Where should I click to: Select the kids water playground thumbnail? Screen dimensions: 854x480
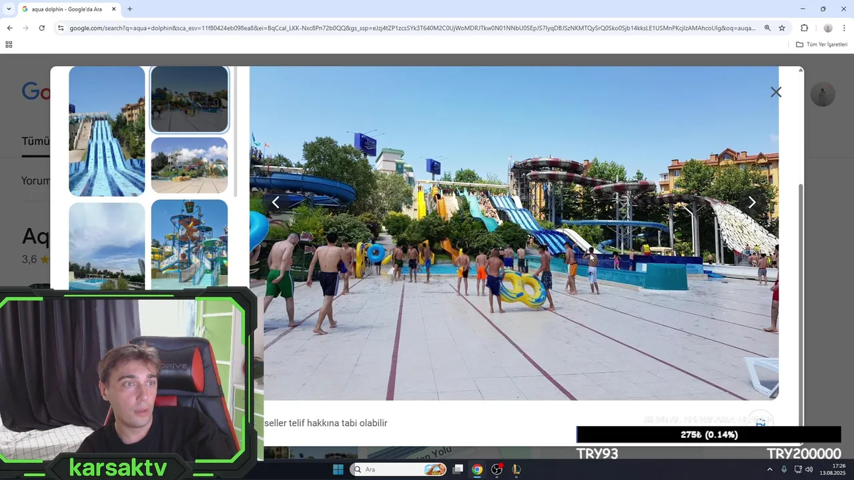[189, 244]
